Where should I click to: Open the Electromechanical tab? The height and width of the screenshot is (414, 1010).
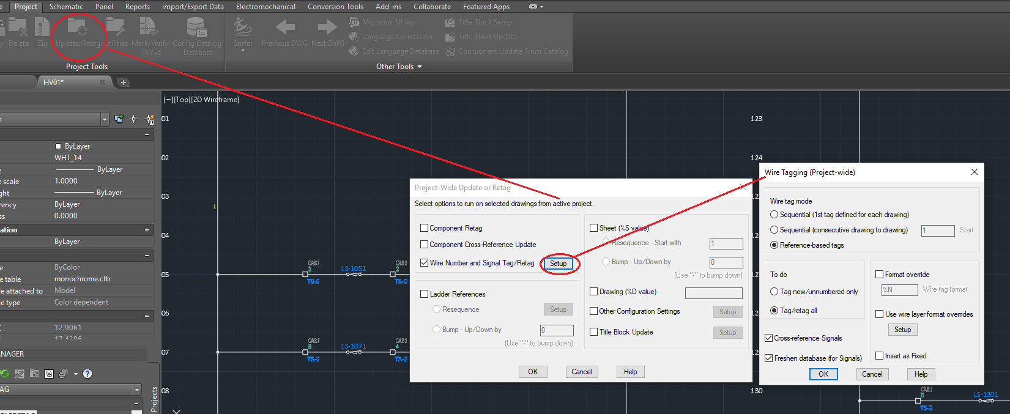tap(265, 7)
